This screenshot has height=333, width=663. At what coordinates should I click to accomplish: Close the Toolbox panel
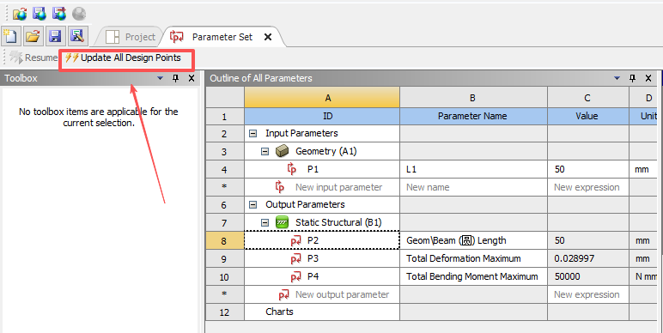click(192, 78)
